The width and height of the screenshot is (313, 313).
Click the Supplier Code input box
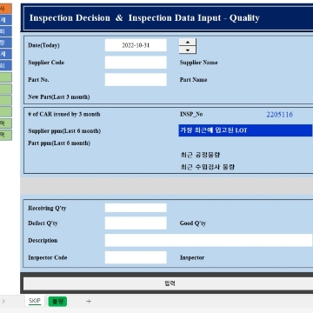(136, 63)
